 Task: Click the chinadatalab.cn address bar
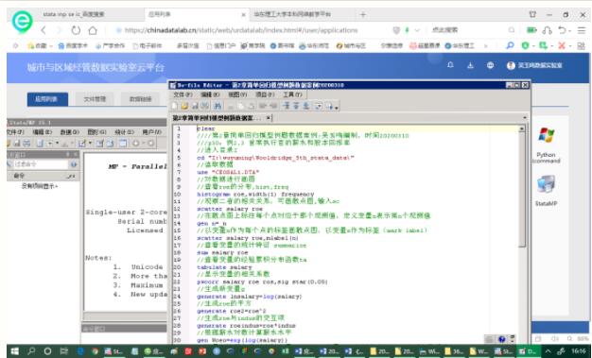(x=242, y=30)
